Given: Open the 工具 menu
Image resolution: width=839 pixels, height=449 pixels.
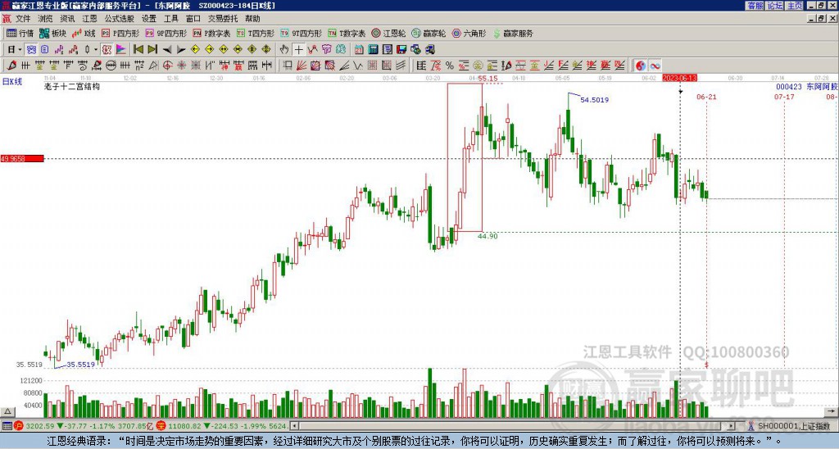Looking at the screenshot, I should point(170,19).
